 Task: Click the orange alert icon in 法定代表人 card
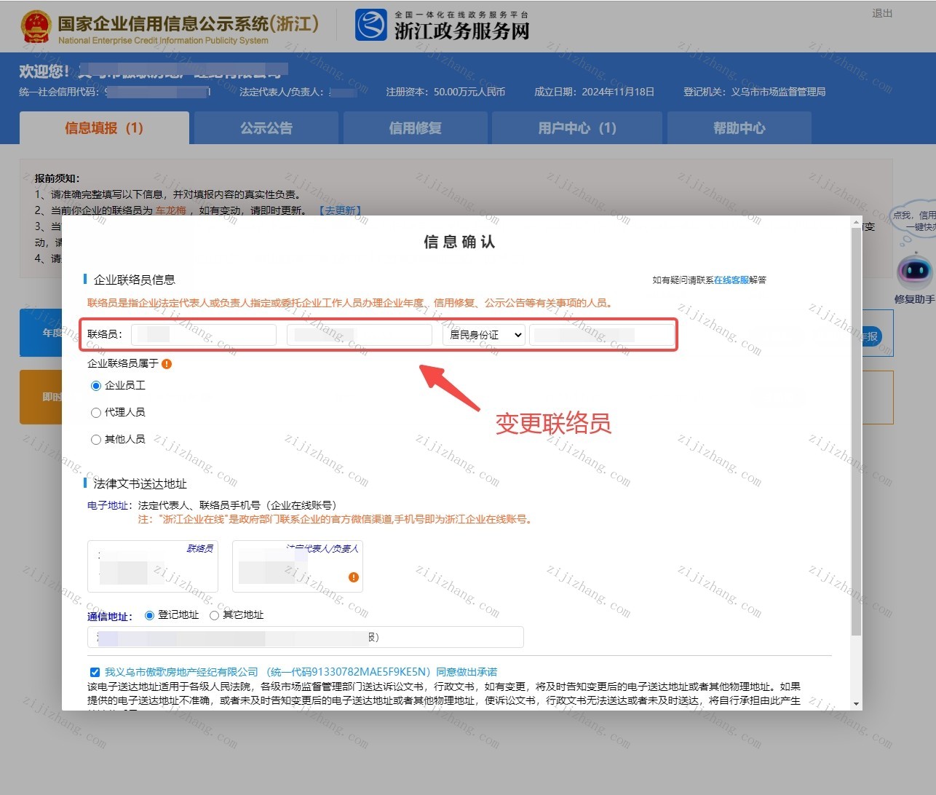pos(354,577)
